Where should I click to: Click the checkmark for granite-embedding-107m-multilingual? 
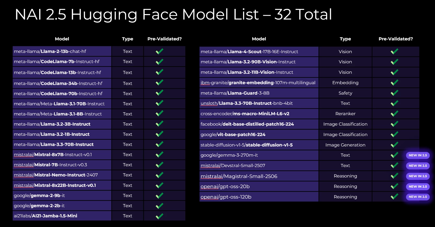(395, 83)
